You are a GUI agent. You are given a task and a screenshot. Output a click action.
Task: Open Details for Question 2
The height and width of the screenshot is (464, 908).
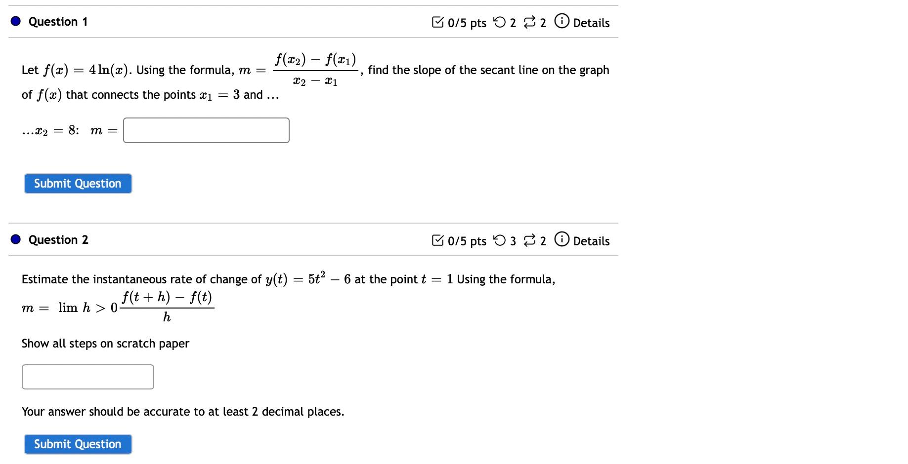pyautogui.click(x=591, y=241)
